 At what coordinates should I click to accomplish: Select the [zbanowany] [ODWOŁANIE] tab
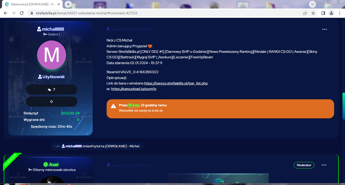point(32,4)
